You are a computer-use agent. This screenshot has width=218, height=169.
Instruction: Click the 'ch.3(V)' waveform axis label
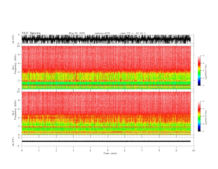pos(13,142)
